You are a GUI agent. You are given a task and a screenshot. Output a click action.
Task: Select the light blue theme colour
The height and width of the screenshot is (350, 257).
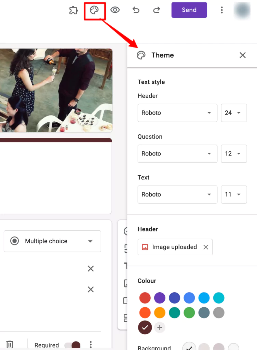click(x=204, y=298)
